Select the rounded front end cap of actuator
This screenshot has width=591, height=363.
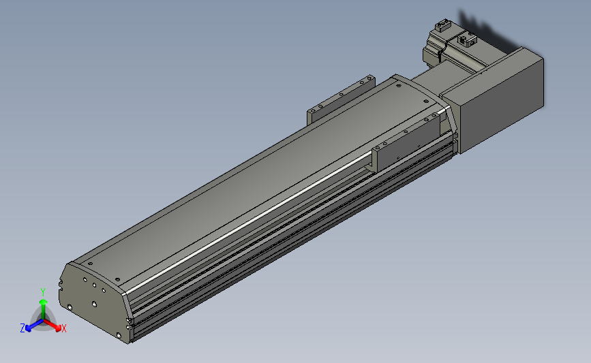pyautogui.click(x=93, y=302)
